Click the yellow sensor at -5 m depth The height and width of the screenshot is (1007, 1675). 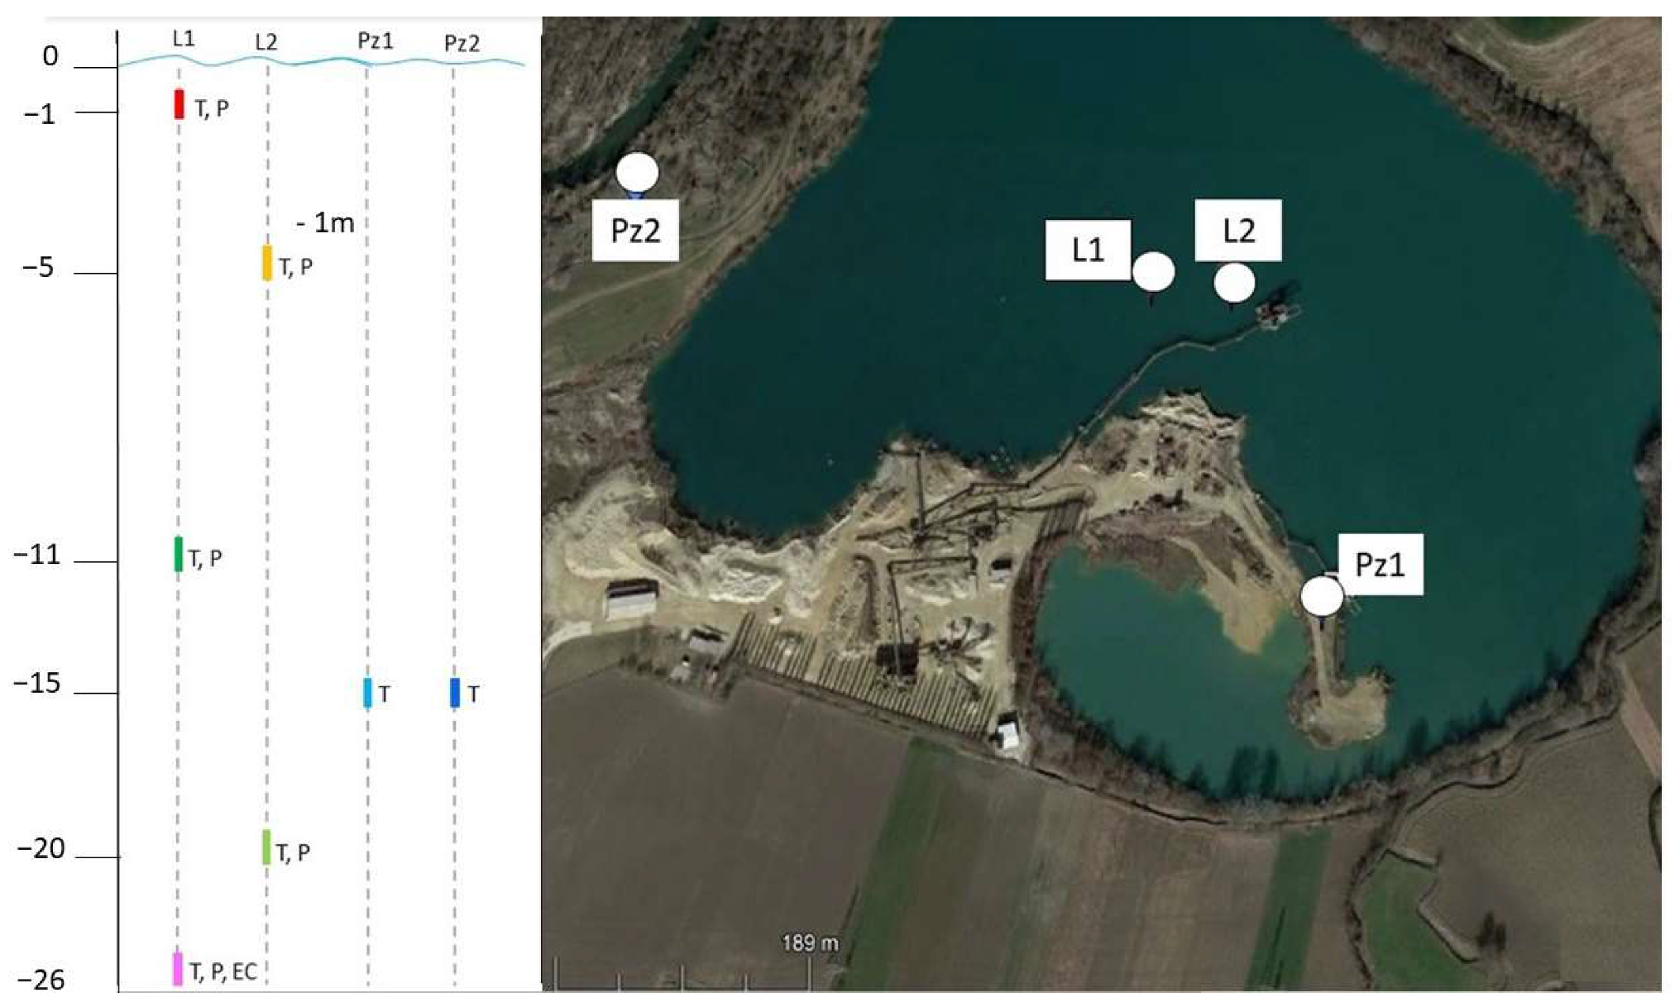266,263
